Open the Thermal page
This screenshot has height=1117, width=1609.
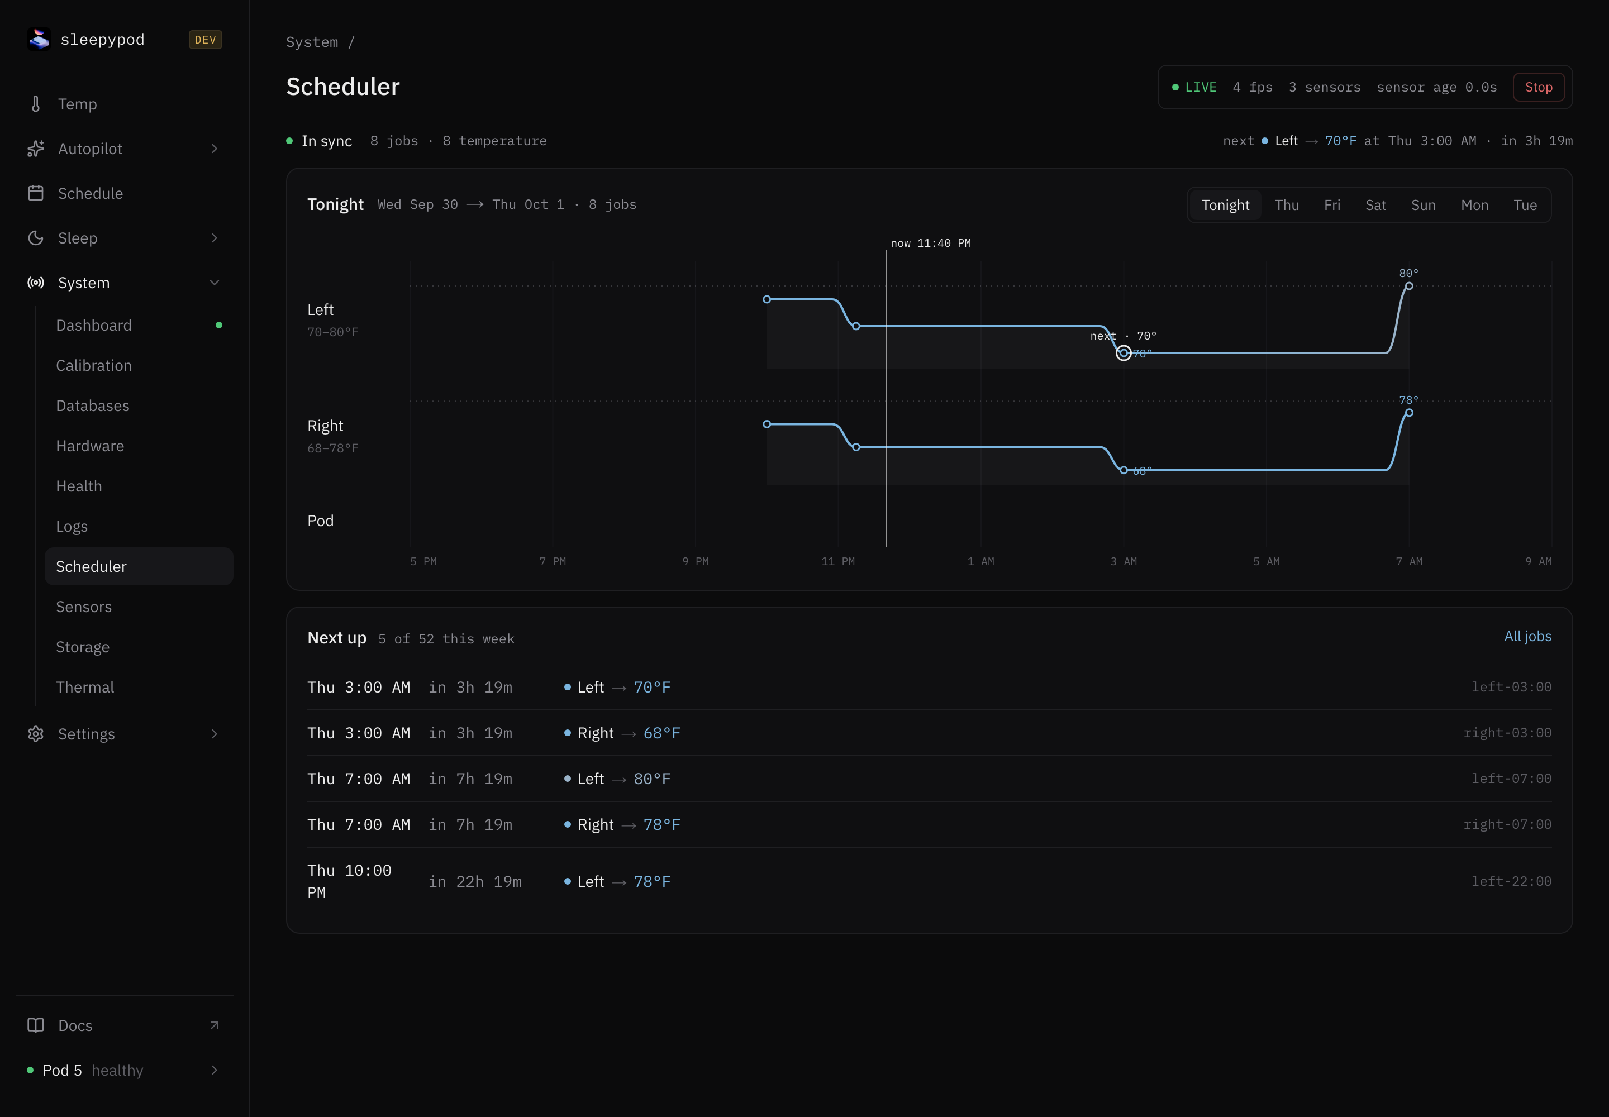pos(139,688)
